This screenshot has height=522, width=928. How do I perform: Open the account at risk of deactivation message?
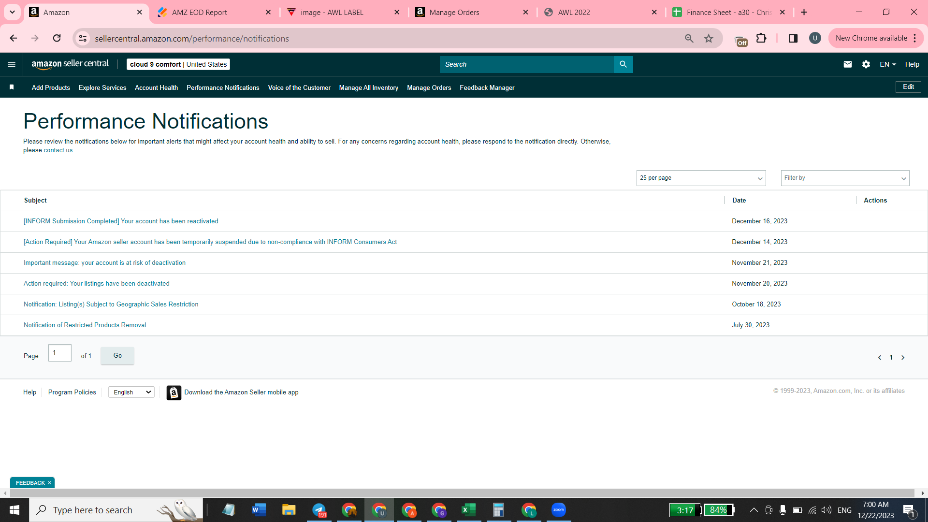point(104,263)
